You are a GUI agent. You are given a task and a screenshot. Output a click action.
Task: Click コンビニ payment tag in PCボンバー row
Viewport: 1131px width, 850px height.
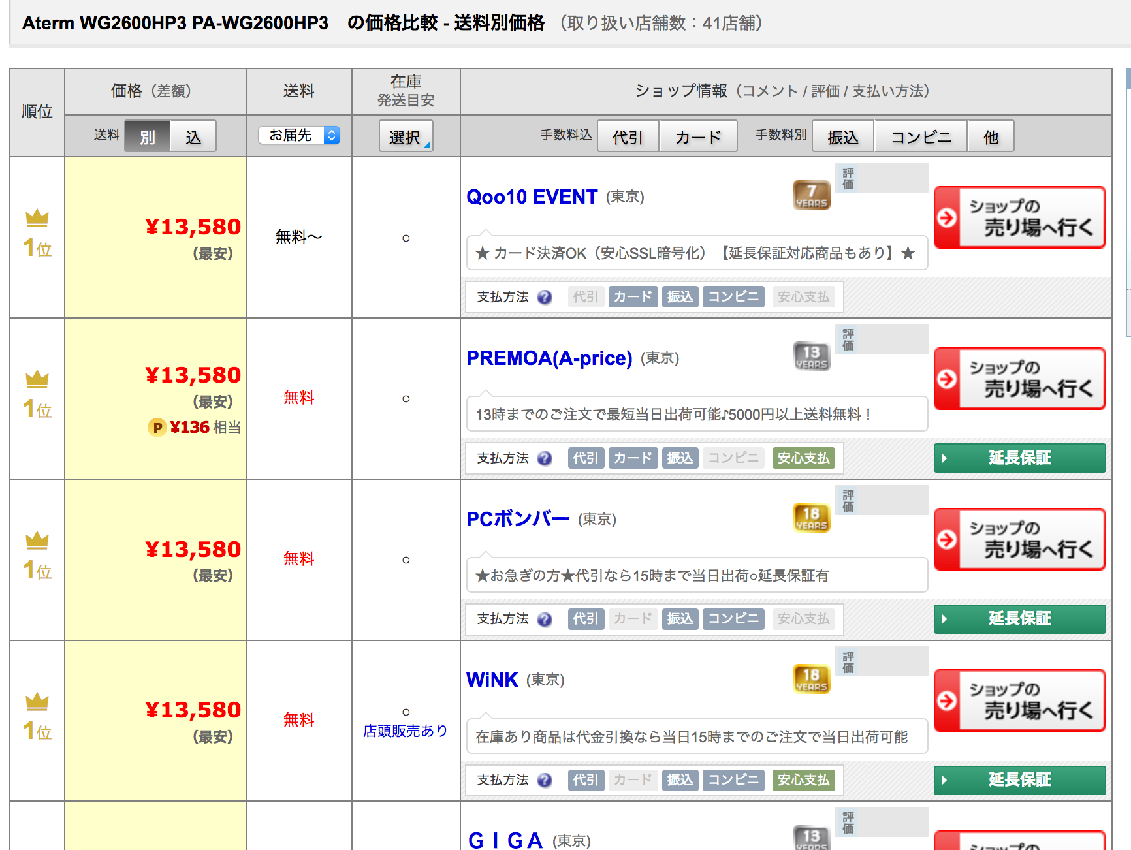(x=733, y=619)
